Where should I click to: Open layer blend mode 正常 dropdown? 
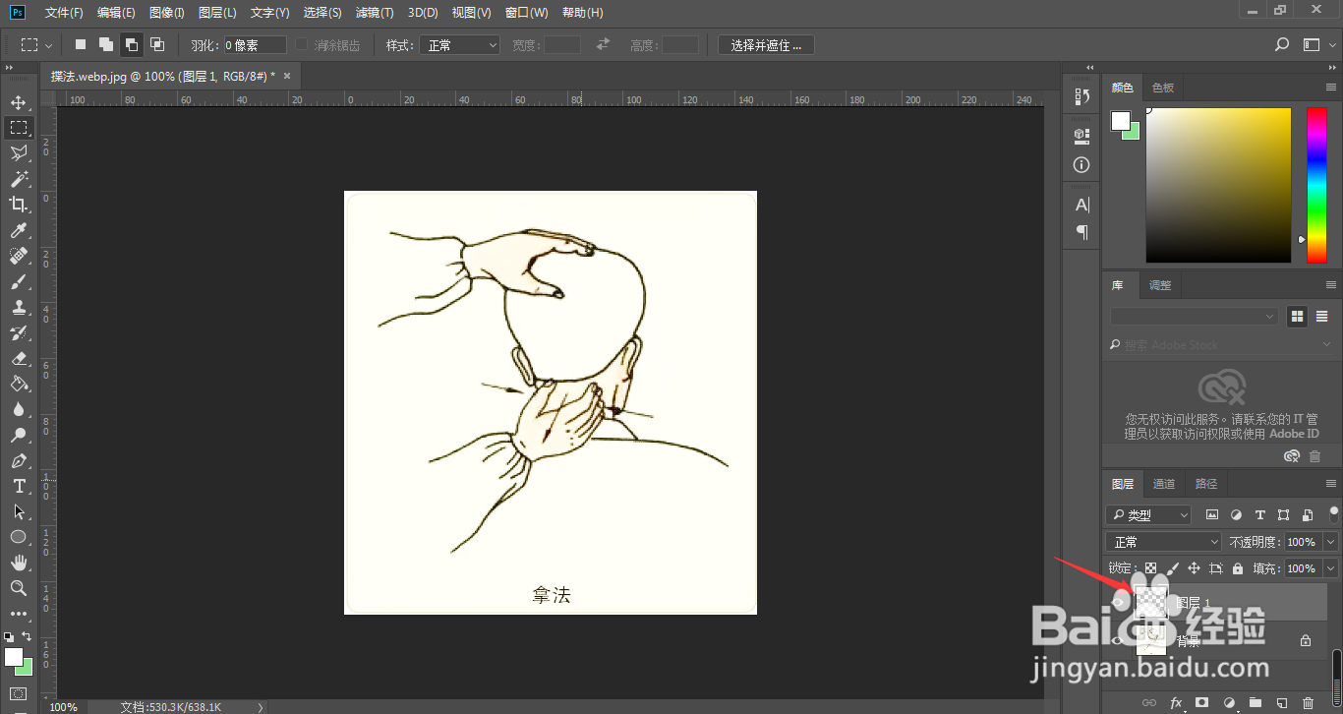coord(1164,542)
